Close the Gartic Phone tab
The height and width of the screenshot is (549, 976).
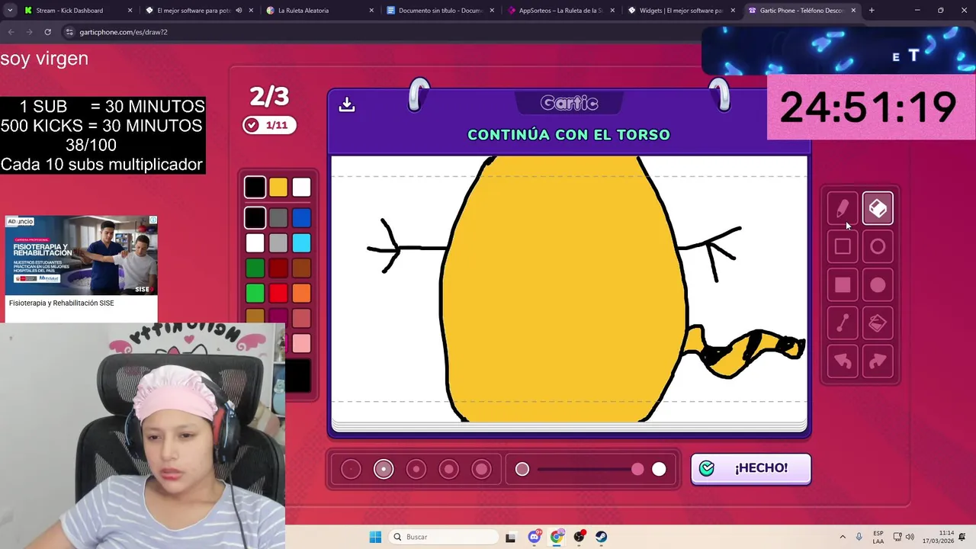tap(853, 11)
